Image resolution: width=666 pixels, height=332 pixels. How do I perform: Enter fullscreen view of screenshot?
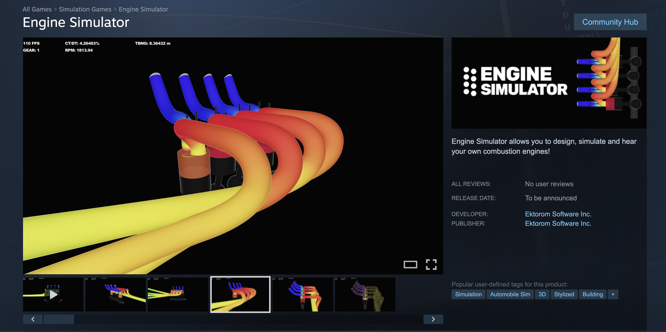[x=431, y=265]
